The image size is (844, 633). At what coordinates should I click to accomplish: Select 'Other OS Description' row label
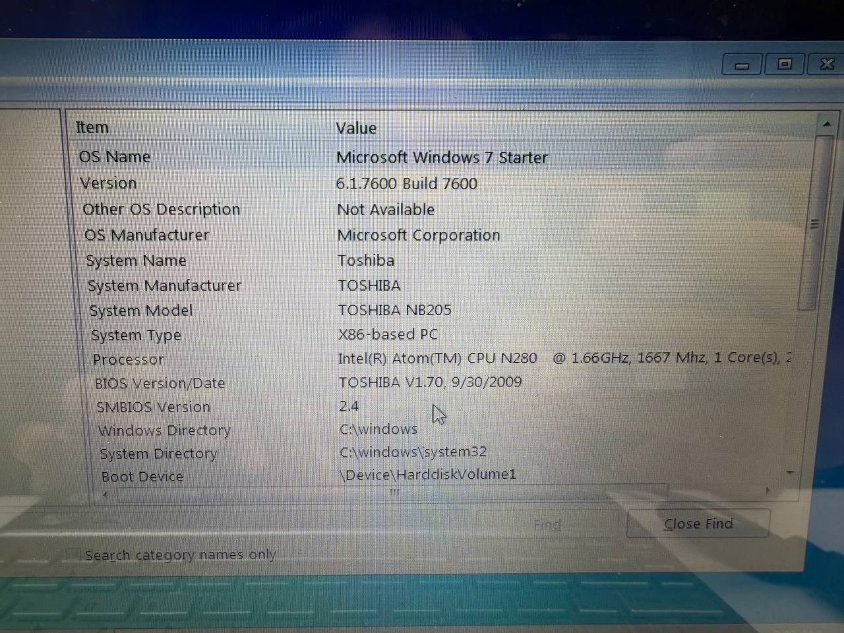coord(162,210)
